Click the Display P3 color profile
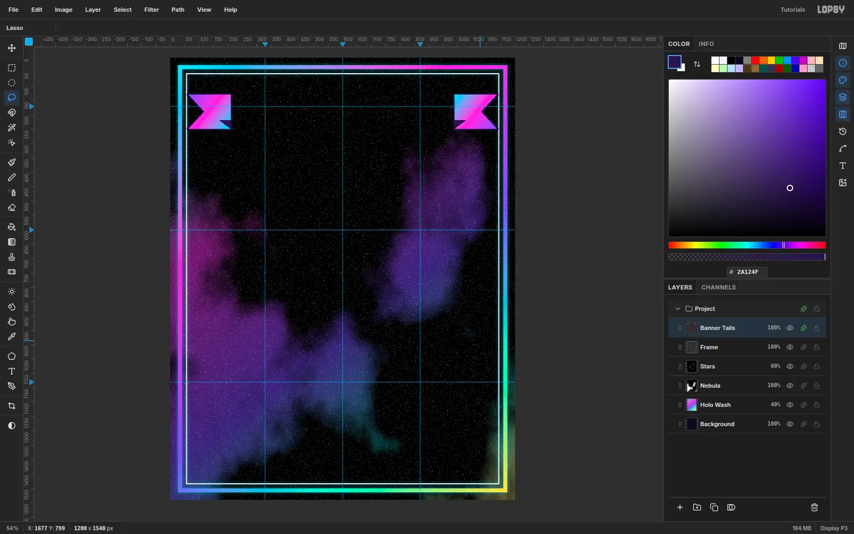The image size is (854, 534). (x=834, y=528)
